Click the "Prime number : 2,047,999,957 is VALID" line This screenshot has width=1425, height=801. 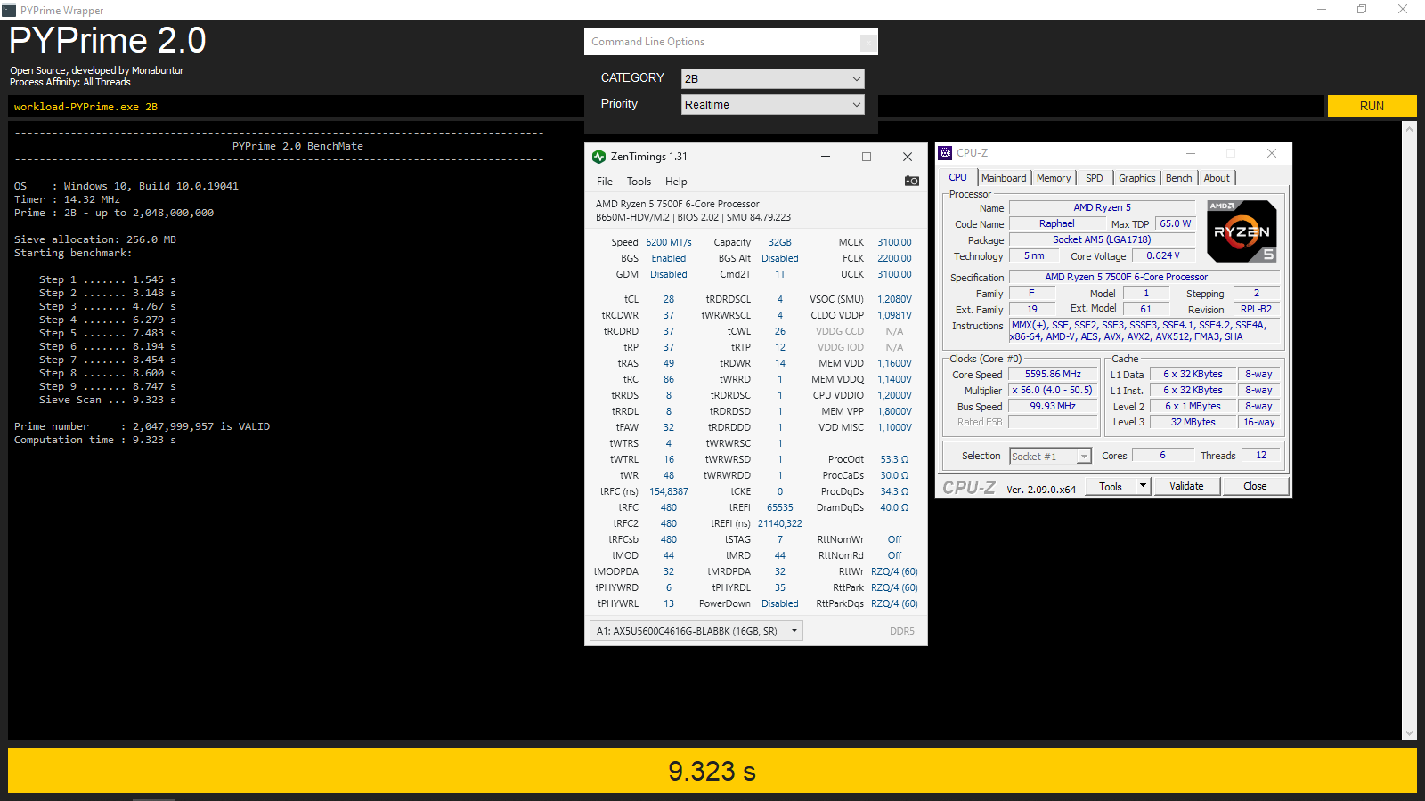click(x=142, y=427)
